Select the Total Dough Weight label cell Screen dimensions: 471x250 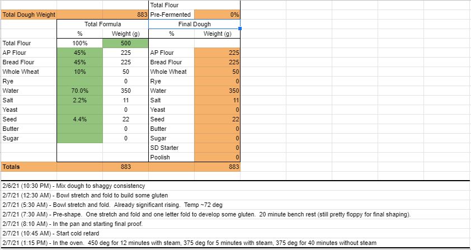click(29, 15)
